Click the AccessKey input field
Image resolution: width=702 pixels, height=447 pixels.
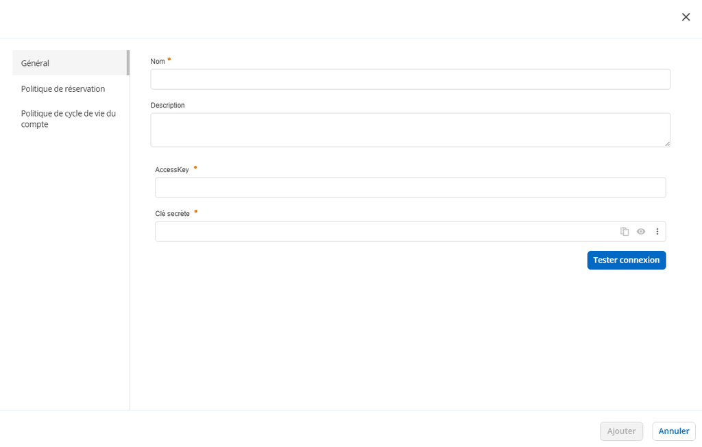point(410,187)
